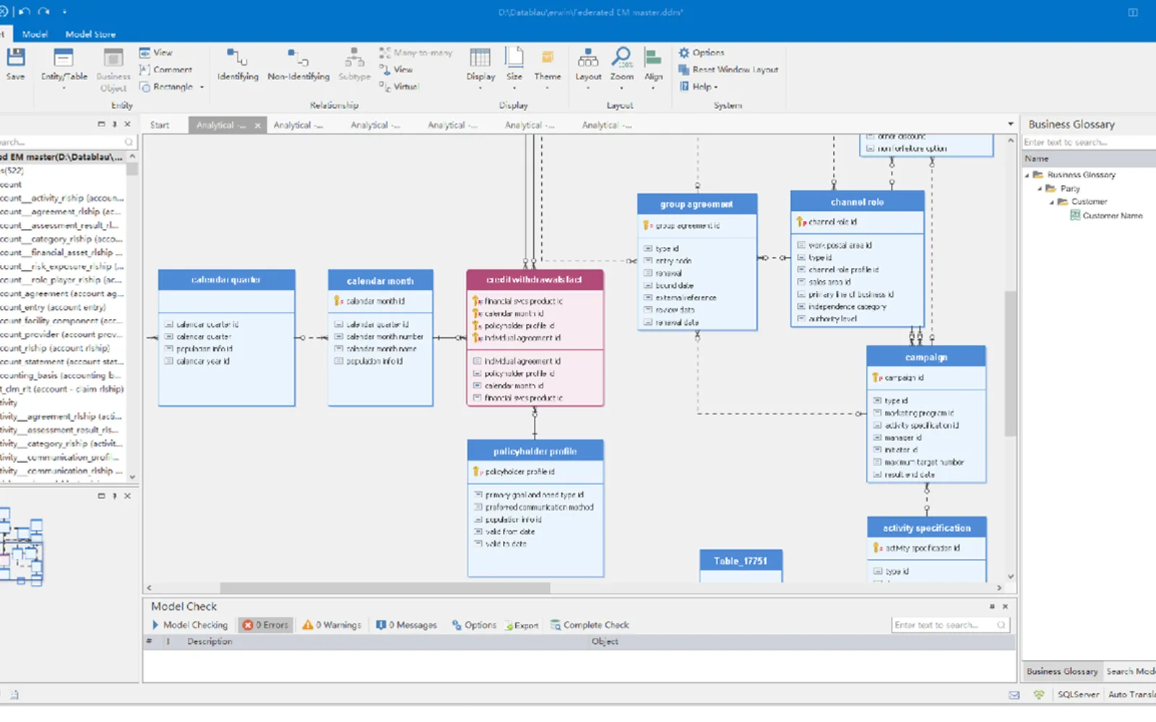1156x722 pixels.
Task: Open the Align tool
Action: 653,67
